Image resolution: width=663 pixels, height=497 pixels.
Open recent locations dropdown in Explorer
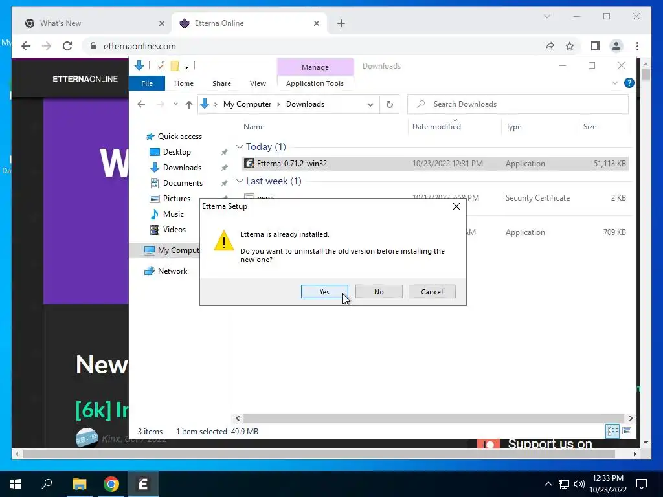tap(175, 104)
